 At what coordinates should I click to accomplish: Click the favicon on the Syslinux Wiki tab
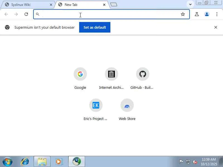[x=7, y=4]
